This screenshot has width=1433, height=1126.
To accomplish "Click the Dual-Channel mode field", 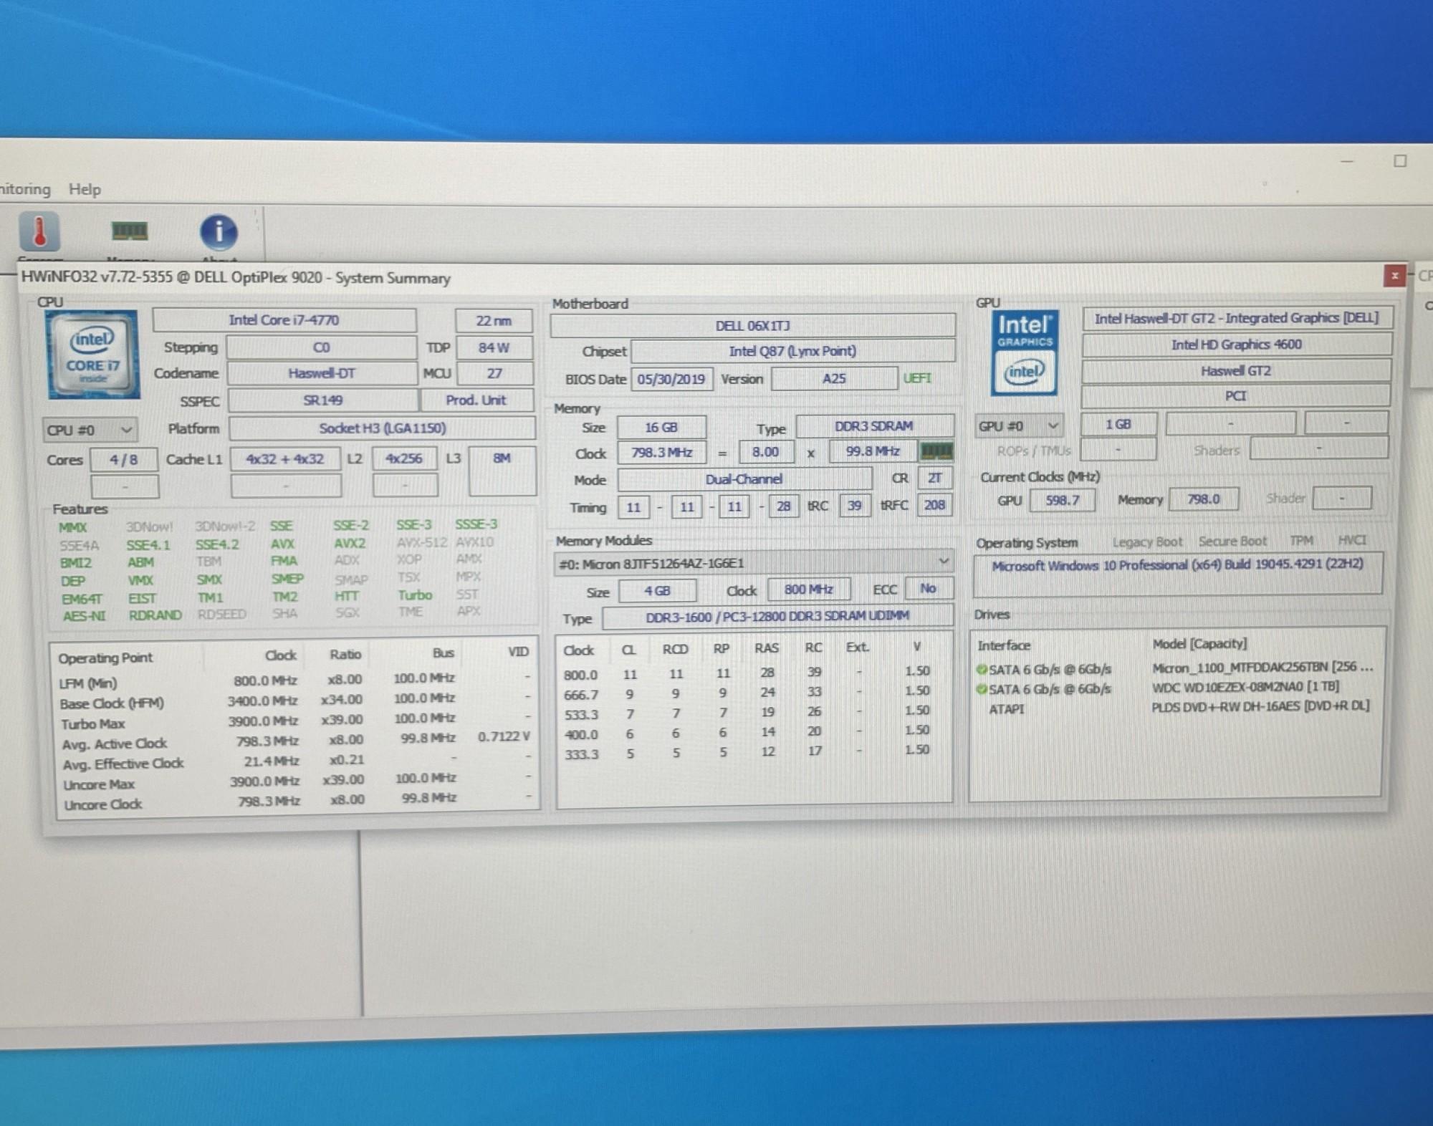I will [x=744, y=478].
